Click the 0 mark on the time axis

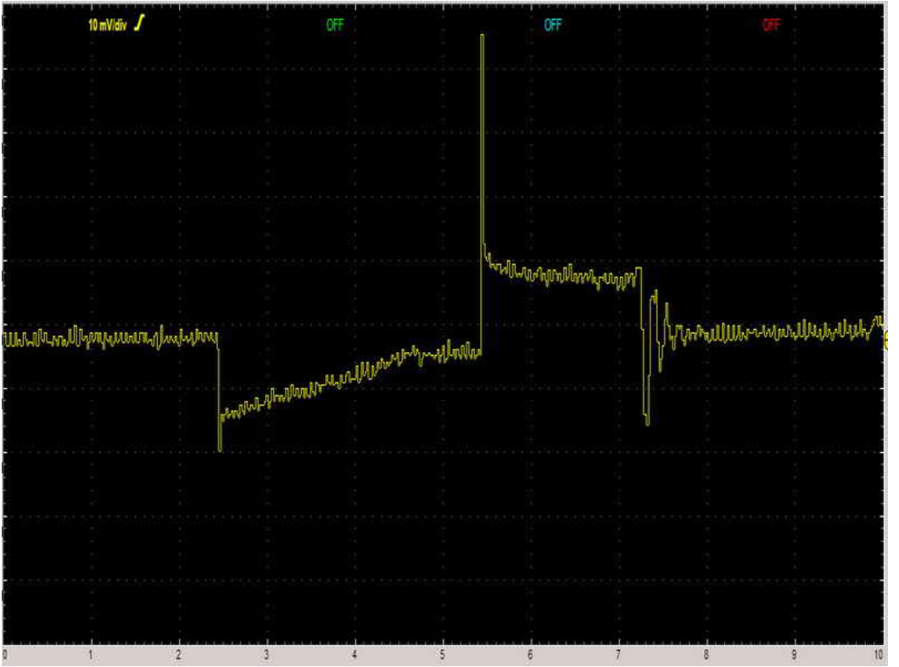point(6,655)
